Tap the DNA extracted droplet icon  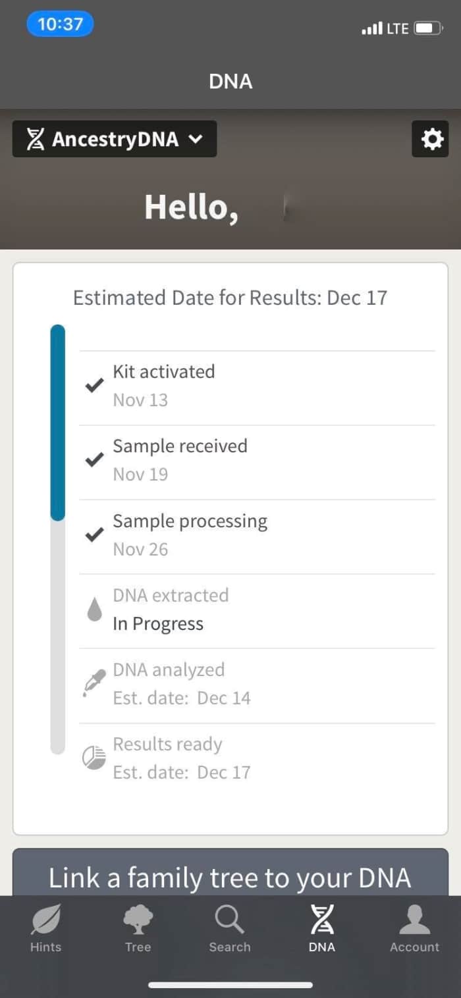coord(95,610)
